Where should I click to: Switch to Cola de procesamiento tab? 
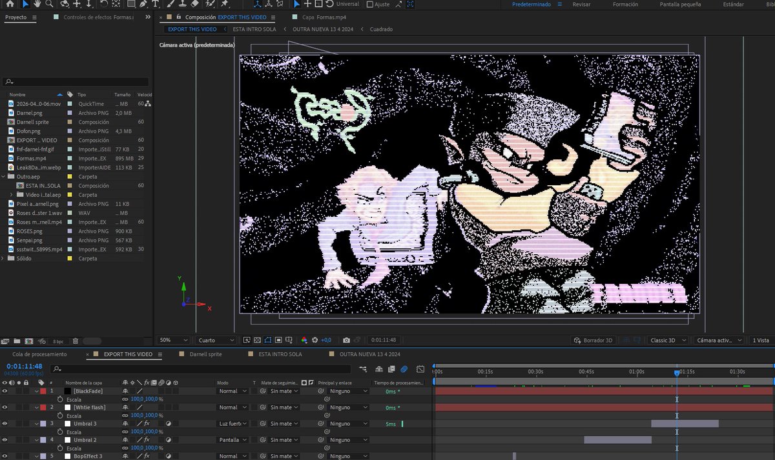coord(39,354)
